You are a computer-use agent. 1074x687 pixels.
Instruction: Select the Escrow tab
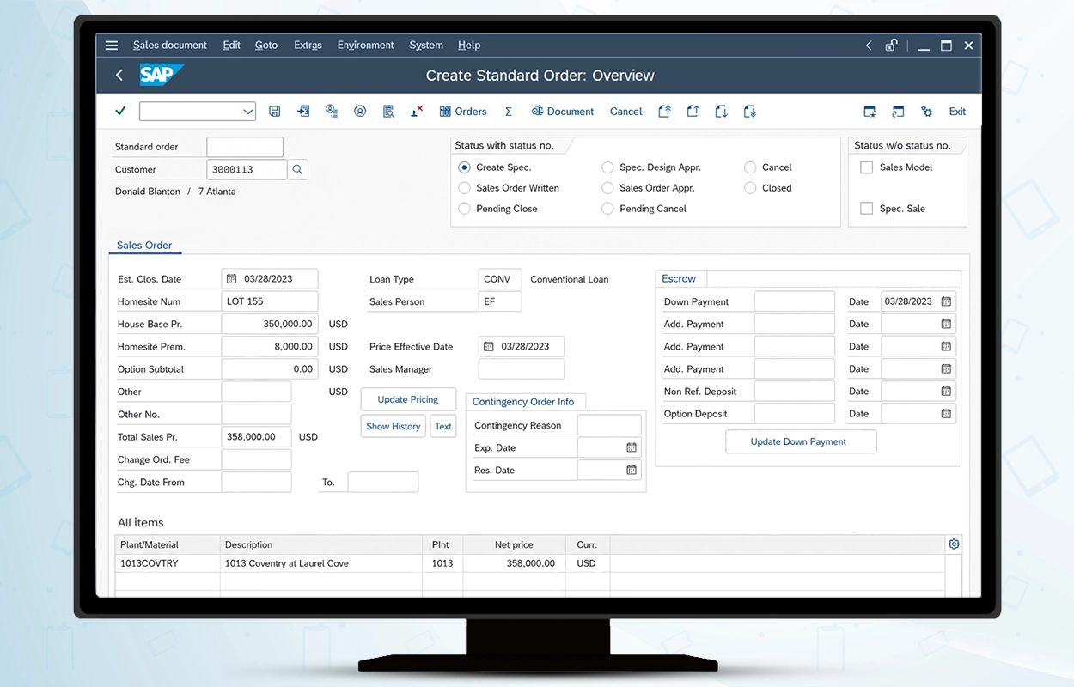click(679, 279)
